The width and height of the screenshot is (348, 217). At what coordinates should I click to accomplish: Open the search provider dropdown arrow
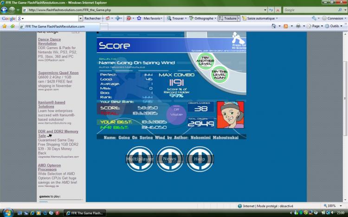[345, 10]
